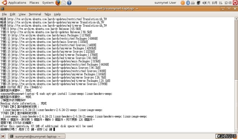
Task: Click line 14 hardy/universe Packages
Action: (48, 48)
